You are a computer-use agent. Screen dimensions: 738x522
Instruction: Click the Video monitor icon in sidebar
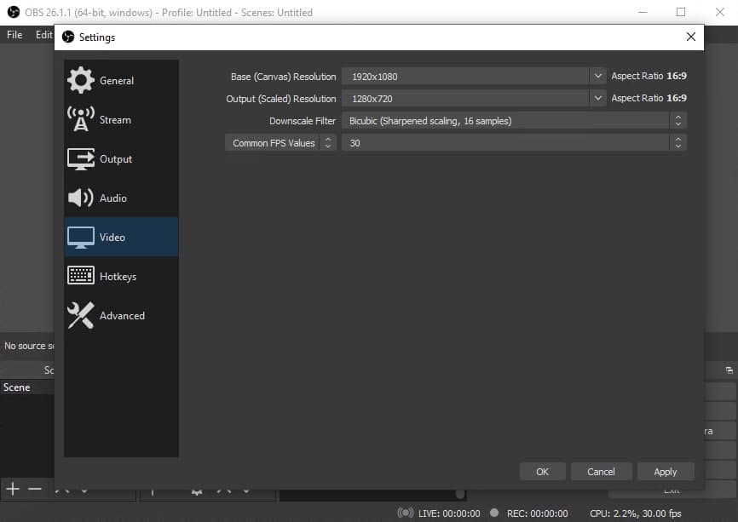(x=81, y=237)
